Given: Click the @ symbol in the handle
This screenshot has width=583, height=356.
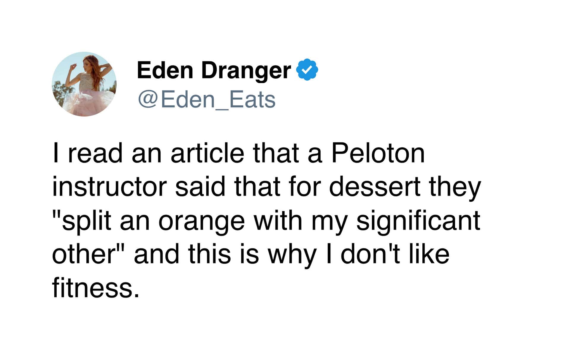Looking at the screenshot, I should pos(147,100).
